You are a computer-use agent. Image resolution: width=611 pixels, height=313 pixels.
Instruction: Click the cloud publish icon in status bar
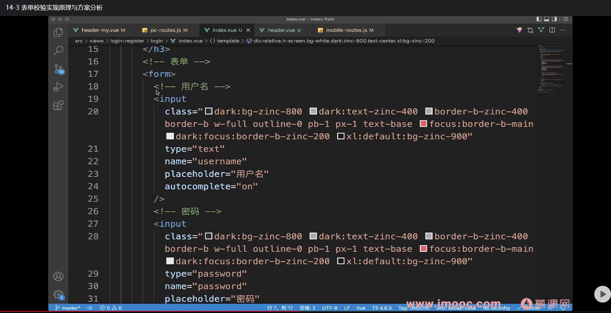pos(90,308)
